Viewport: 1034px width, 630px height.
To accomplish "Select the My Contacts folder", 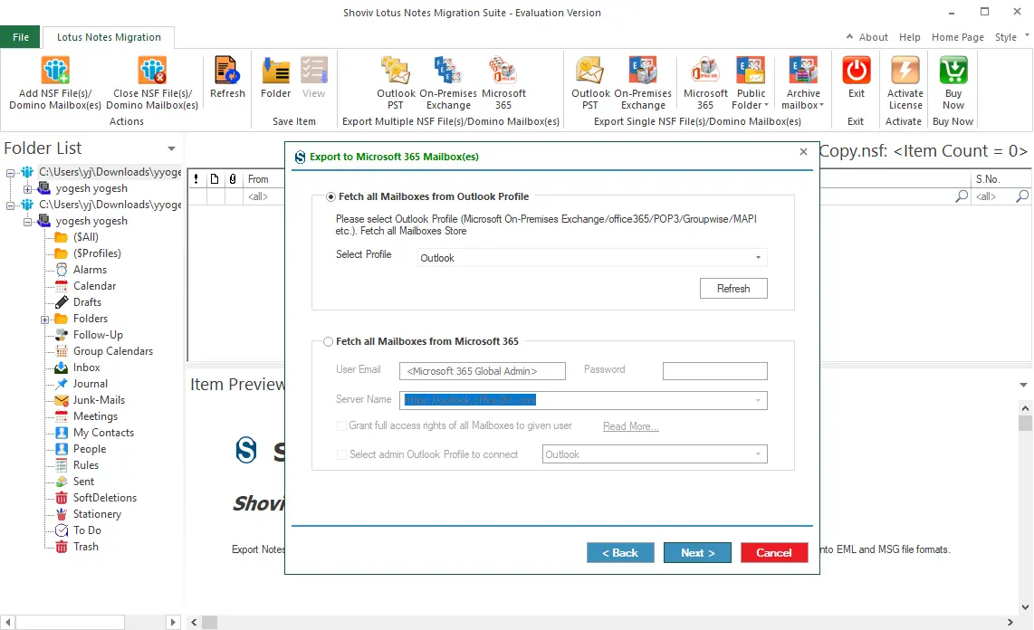I will (103, 433).
